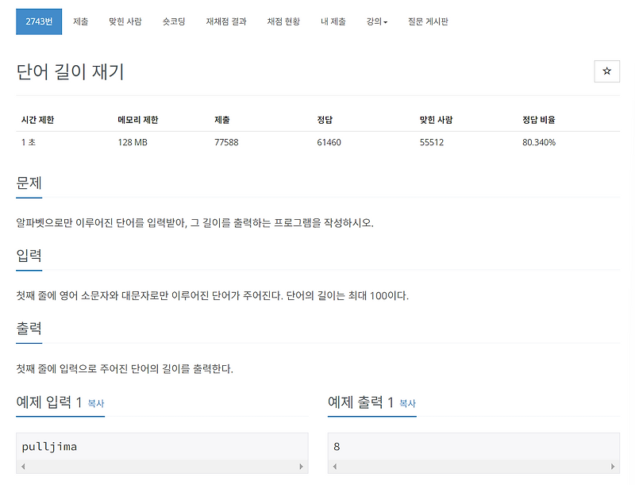Open the 채점 현황 page

coord(283,22)
